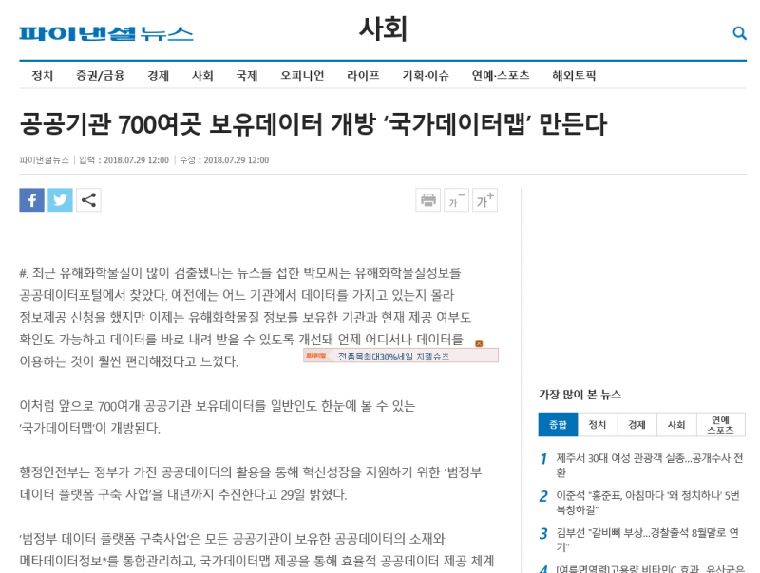Viewport: 760px width, 573px height.
Task: Decrease font size with 가- button
Action: click(x=456, y=200)
